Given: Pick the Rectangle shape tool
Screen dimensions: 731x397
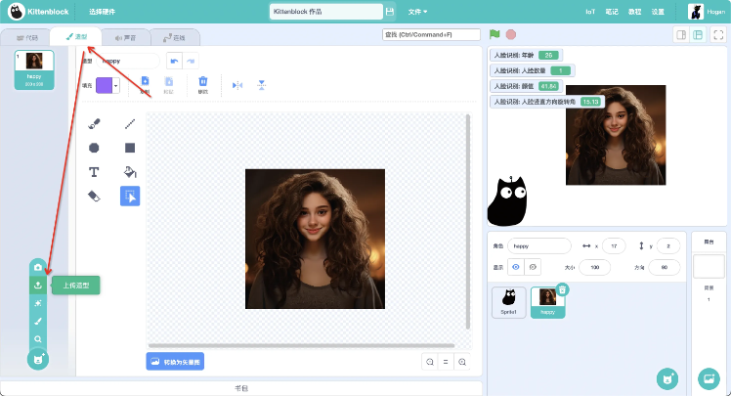Looking at the screenshot, I should tap(130, 148).
